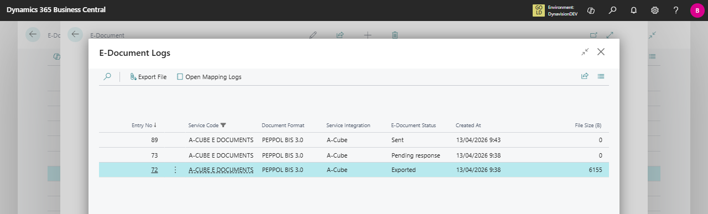
Task: Click the Service Code cell of entry 72
Action: pyautogui.click(x=221, y=170)
